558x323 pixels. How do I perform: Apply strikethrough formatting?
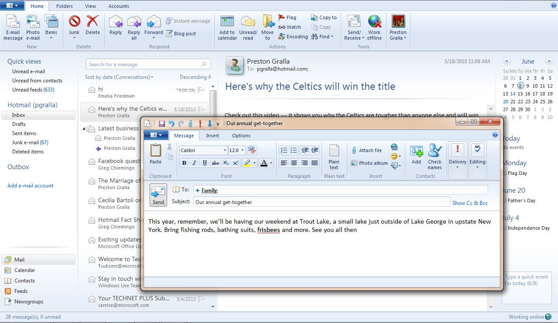coord(215,163)
